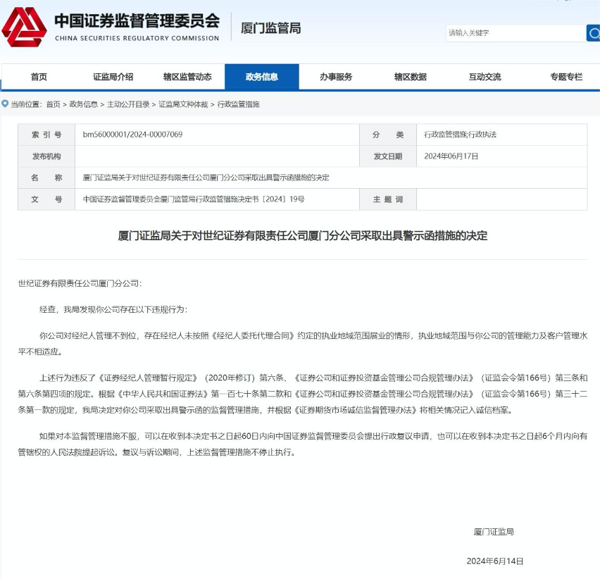Follow the 政务信息 breadcrumb link
This screenshot has height=579, width=600.
tap(83, 104)
